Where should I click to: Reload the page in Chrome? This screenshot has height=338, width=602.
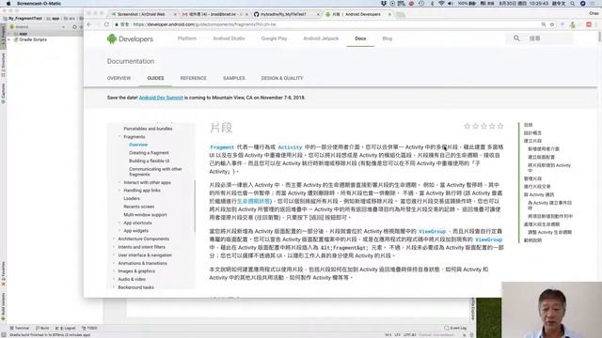point(106,24)
